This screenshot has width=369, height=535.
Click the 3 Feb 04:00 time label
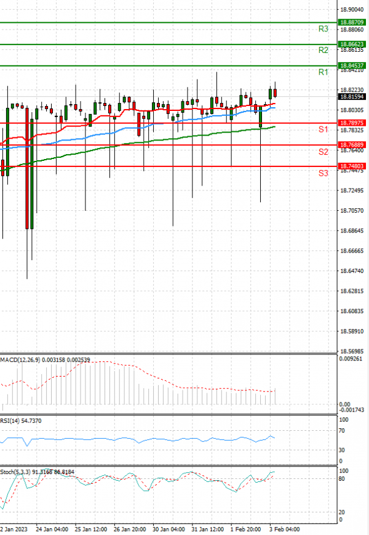[285, 529]
